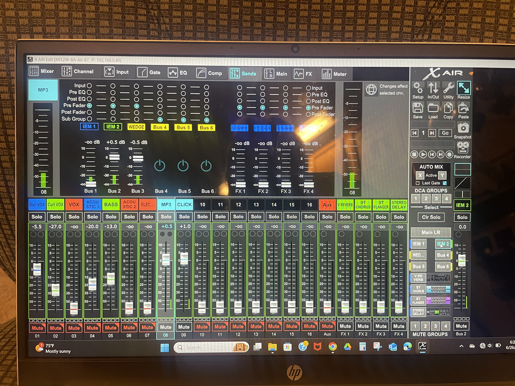515x386 pixels.
Task: Mute the Don VOX channel 01
Action: point(37,328)
